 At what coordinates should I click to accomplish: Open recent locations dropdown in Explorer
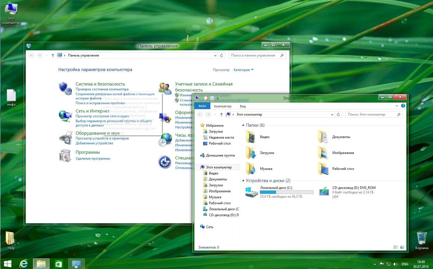pos(215,114)
